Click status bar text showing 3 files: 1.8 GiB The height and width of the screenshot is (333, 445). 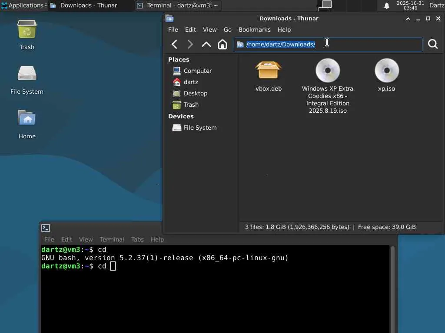point(297,227)
